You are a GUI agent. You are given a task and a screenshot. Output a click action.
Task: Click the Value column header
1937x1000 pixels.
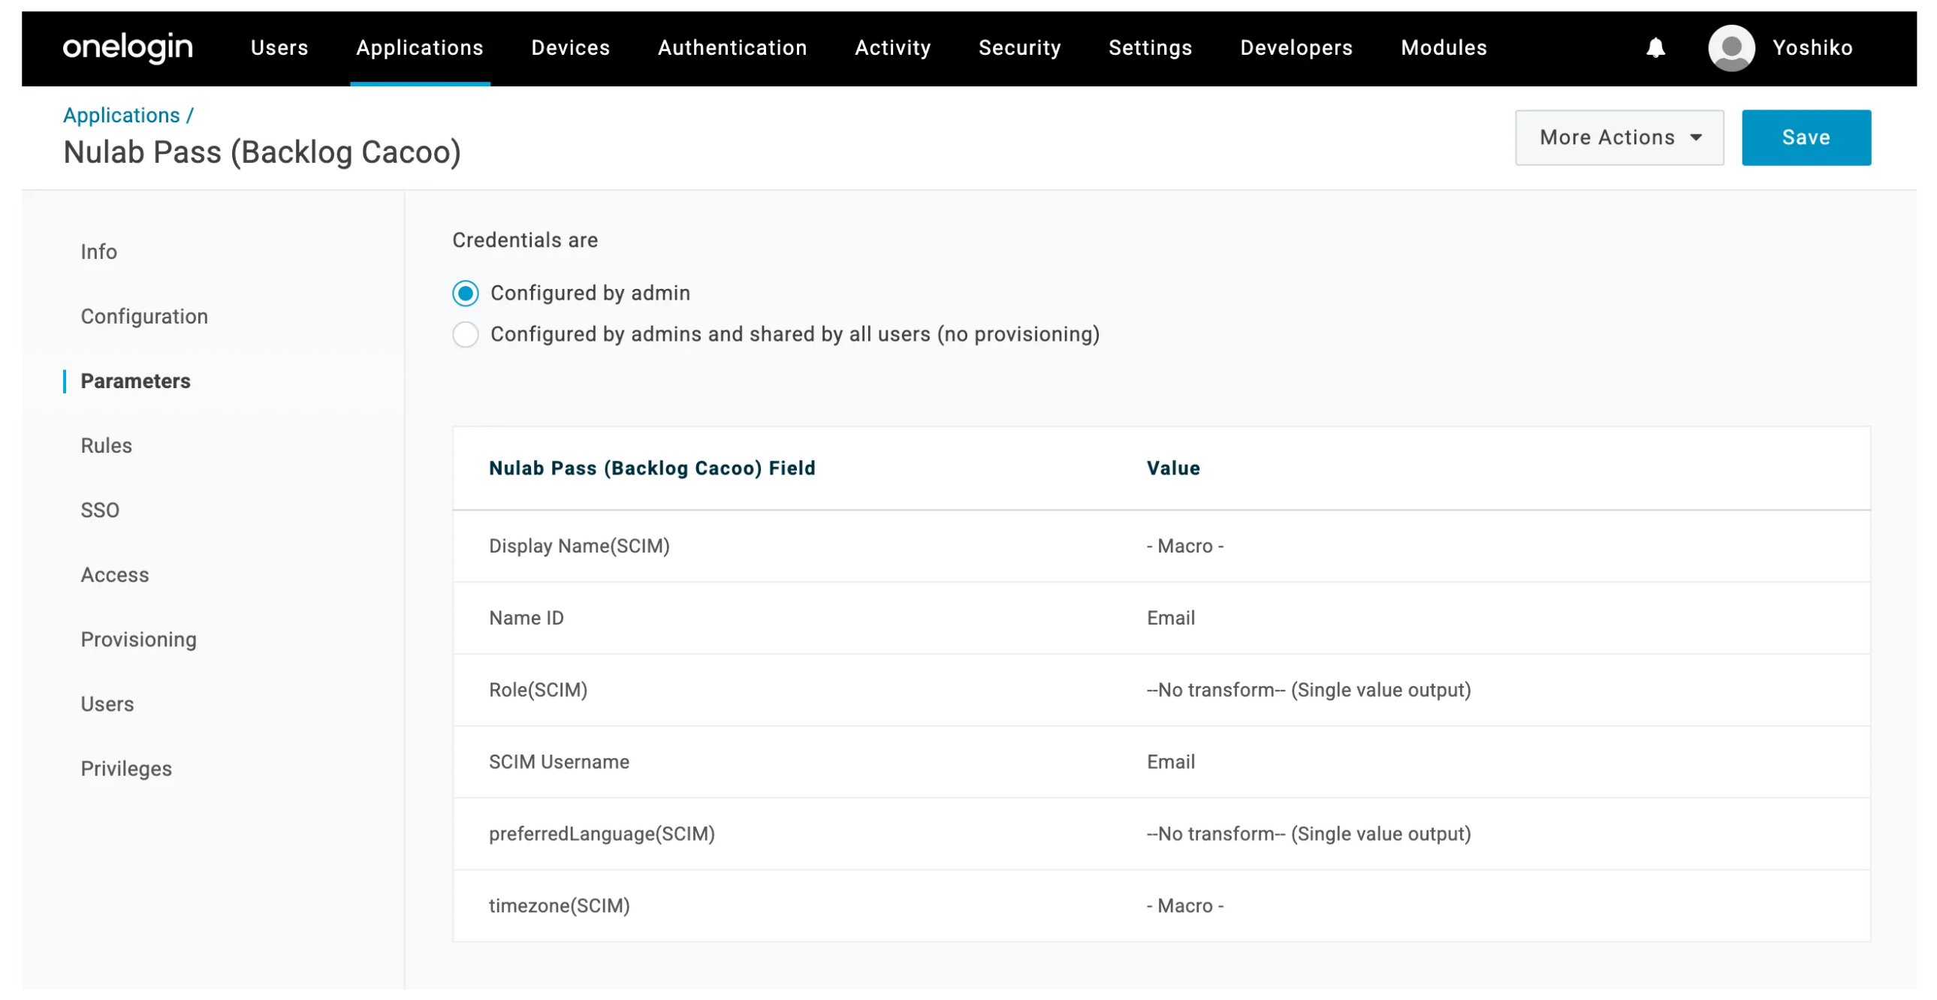[1173, 468]
